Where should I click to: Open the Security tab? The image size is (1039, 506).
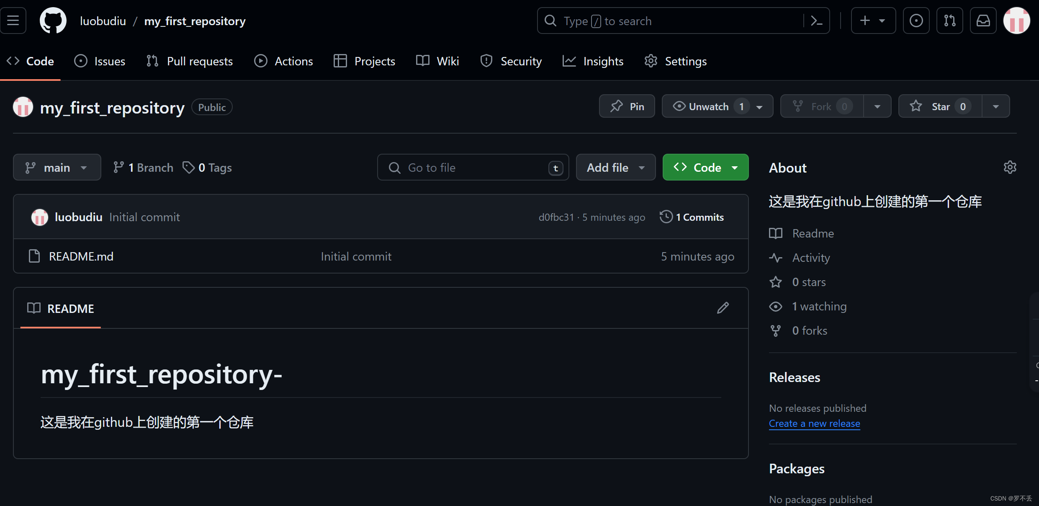[511, 61]
